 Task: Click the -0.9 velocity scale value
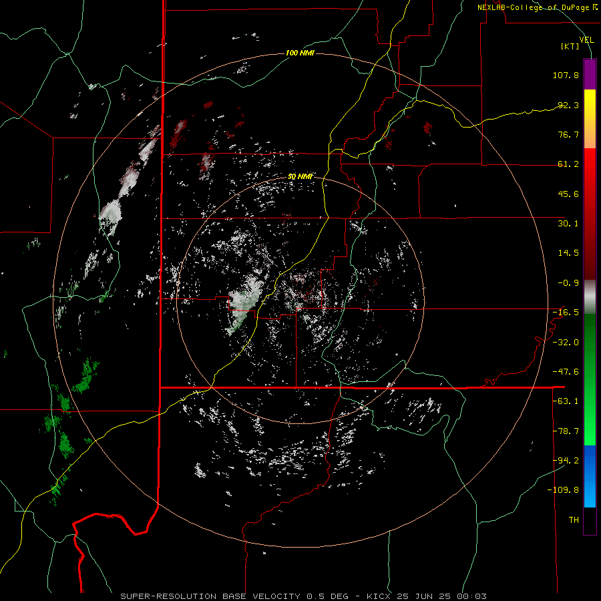[x=568, y=283]
